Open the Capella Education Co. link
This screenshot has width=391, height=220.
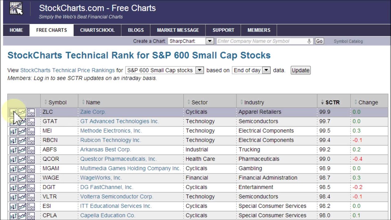click(108, 215)
